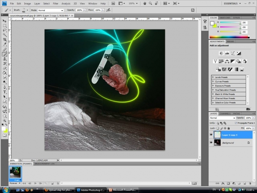
Task: Select the Crop tool
Action: click(4, 39)
